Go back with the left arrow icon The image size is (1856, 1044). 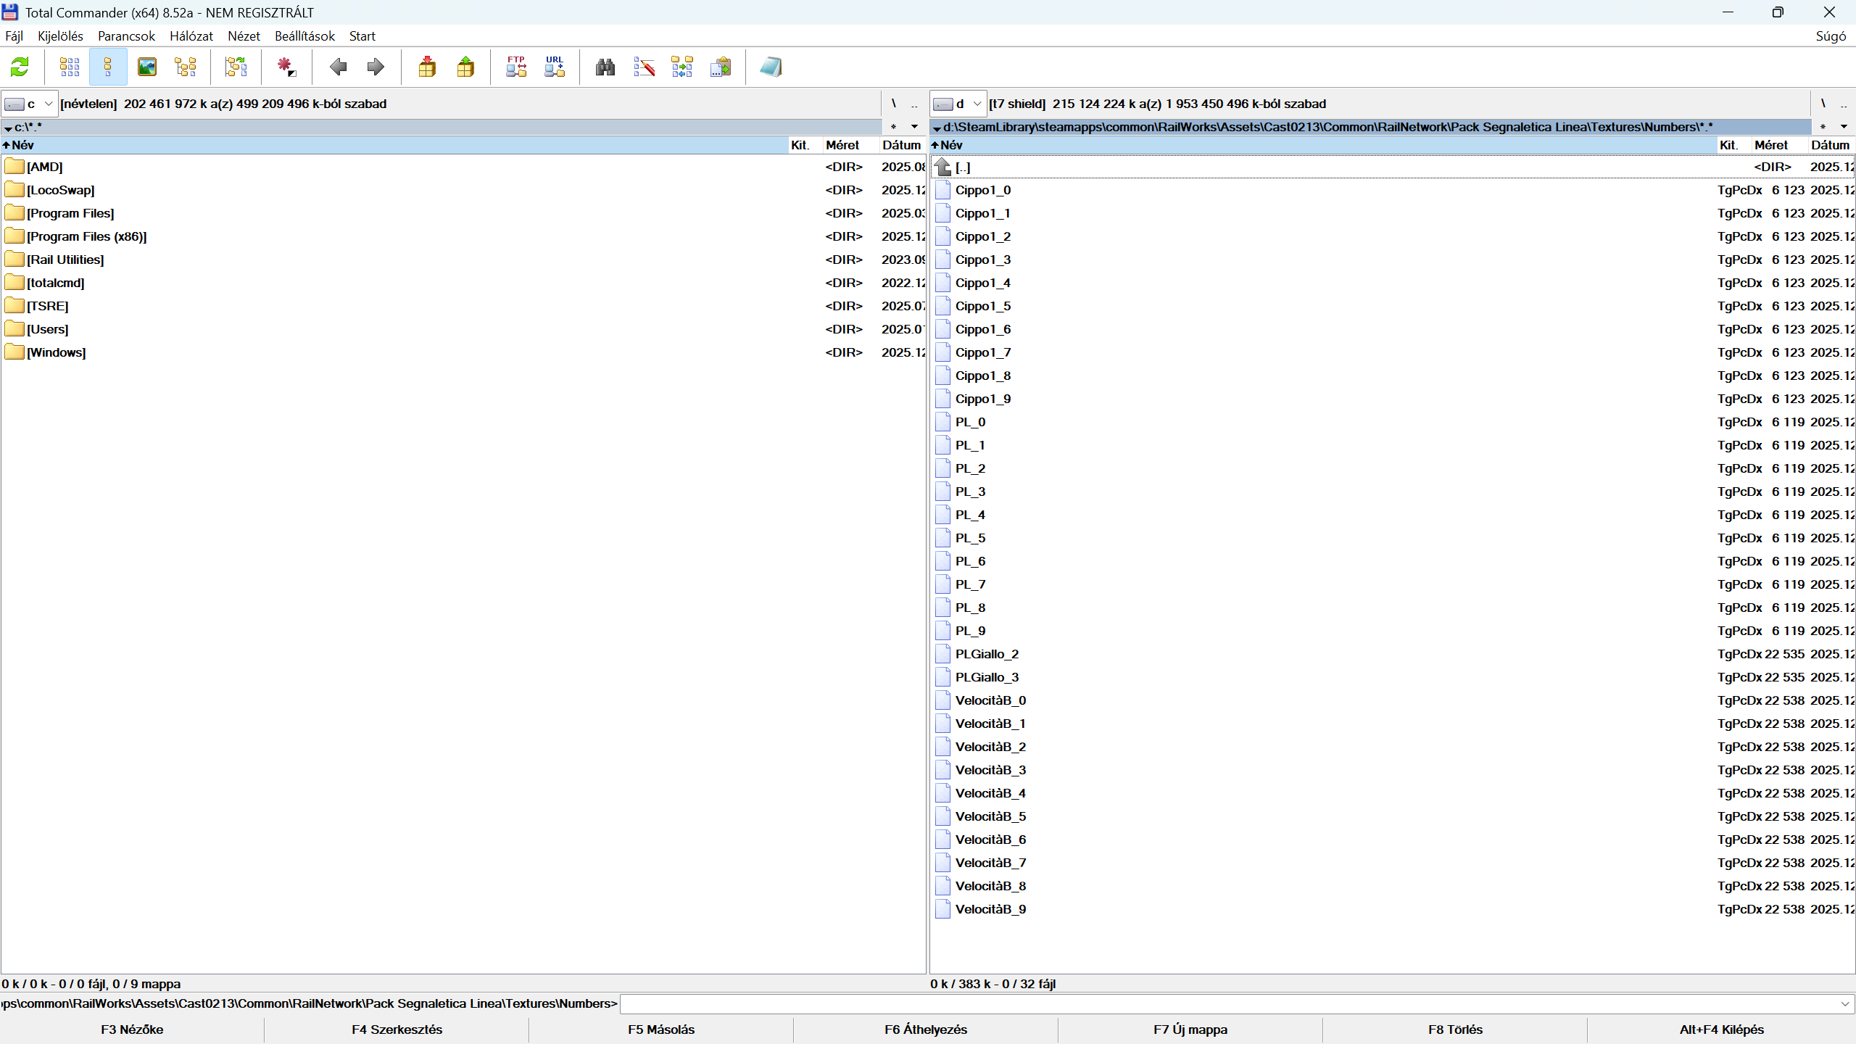pos(338,67)
